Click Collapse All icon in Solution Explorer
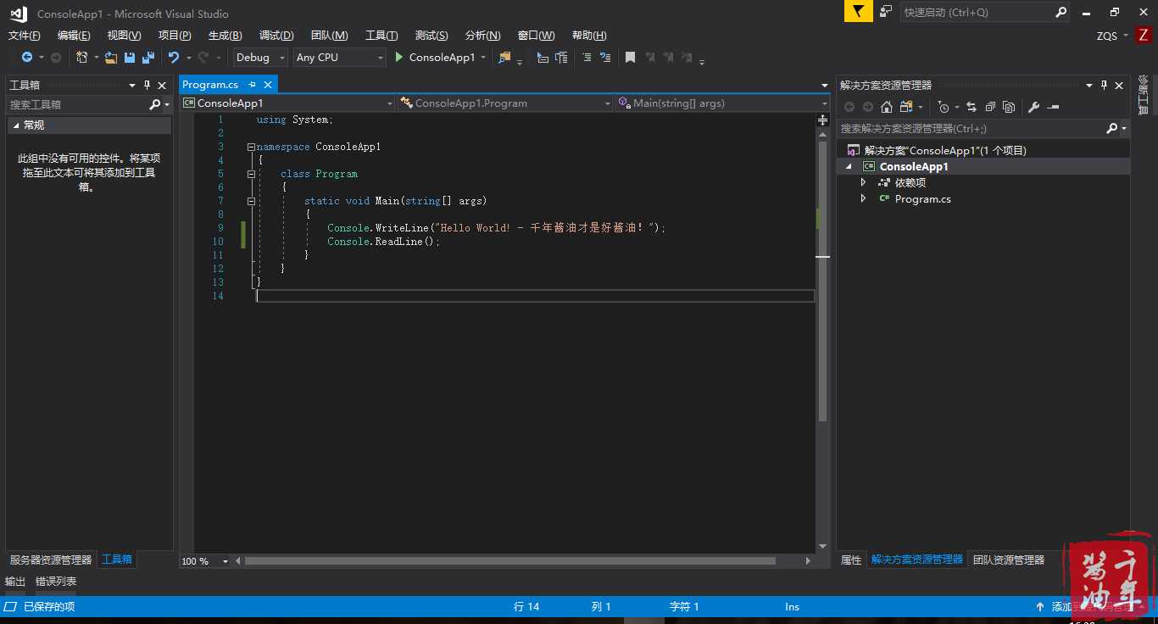 989,107
